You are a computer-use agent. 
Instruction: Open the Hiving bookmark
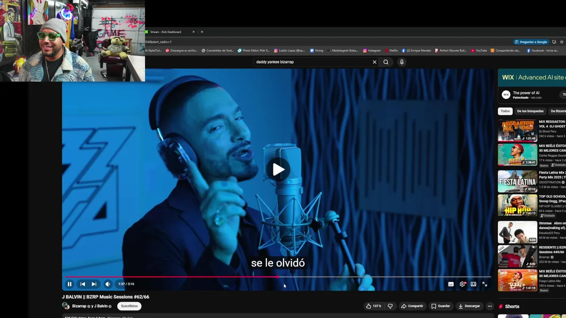click(317, 50)
